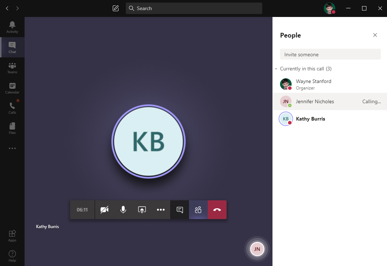Screen dimensions: 387x266
Task: Expand more apps ellipsis in sidebar
Action: pos(12,148)
